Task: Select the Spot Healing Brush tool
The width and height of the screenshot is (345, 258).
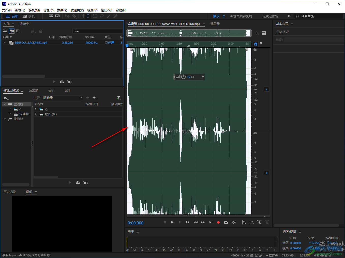Action: coord(115,16)
